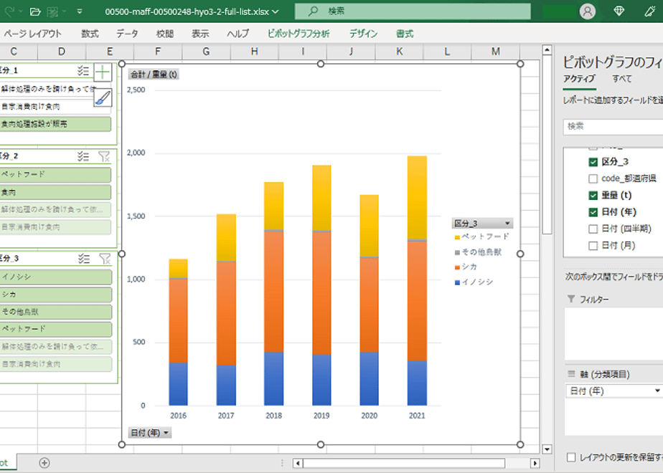Expand the file name dropdown chevron in title bar
663x473 pixels.
[x=276, y=11]
